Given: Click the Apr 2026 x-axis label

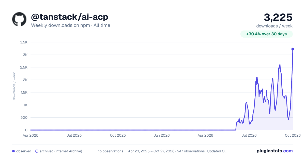Looking at the screenshot, I should coord(205,136).
